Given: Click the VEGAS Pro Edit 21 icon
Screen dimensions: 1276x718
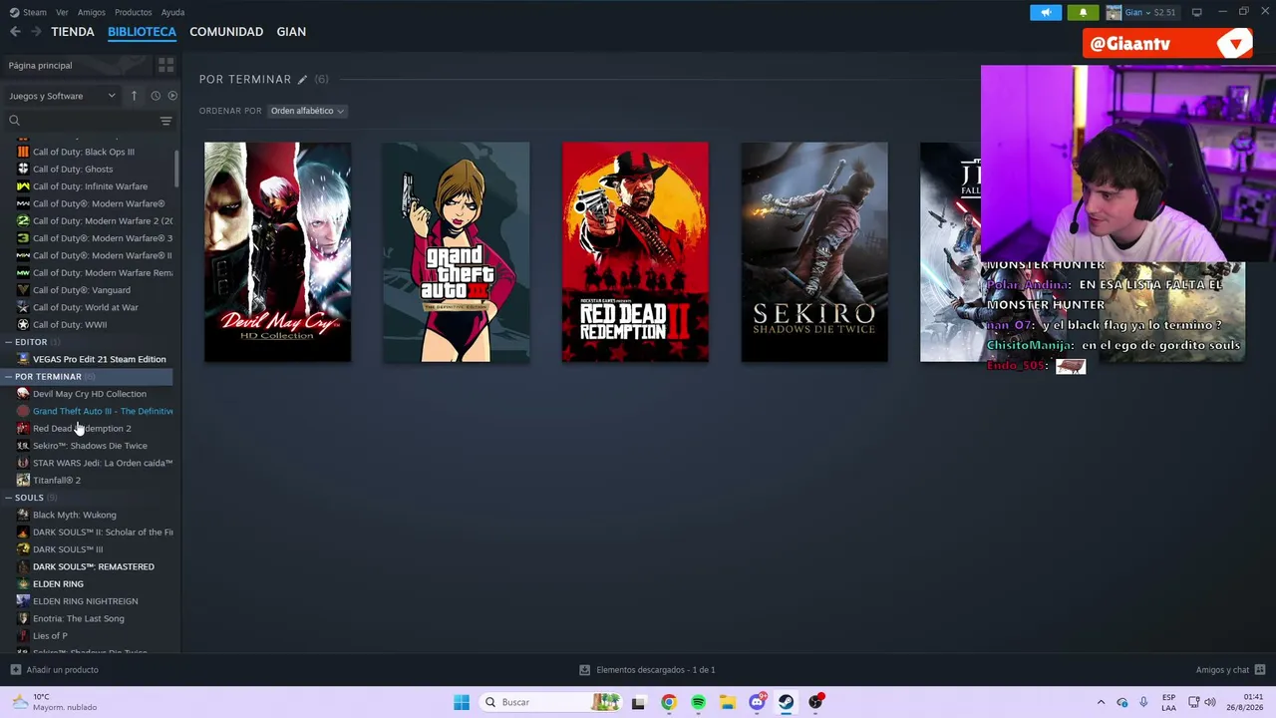Looking at the screenshot, I should coord(23,359).
